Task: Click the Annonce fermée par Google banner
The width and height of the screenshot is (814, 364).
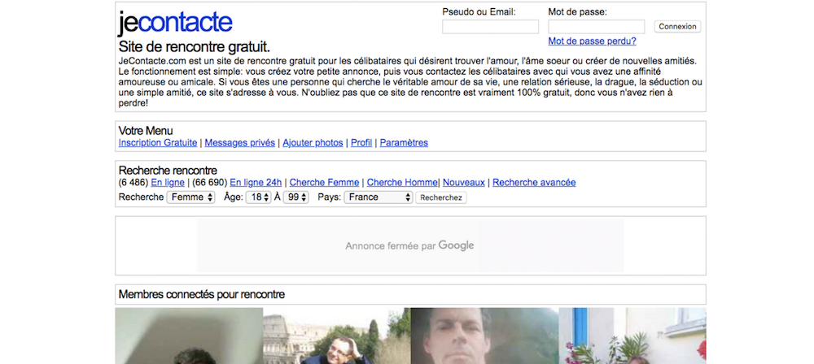Action: pos(410,245)
